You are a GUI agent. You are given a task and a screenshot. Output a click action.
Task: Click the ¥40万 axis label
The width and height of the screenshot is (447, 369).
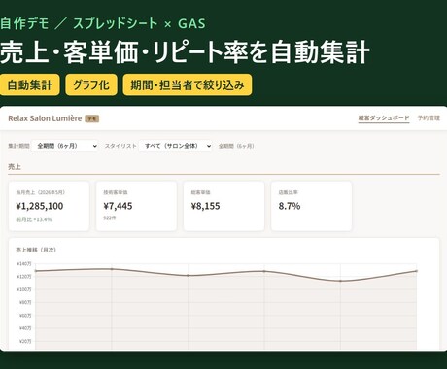25,328
